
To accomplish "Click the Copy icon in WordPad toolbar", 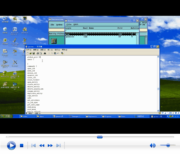I will 52,53.
